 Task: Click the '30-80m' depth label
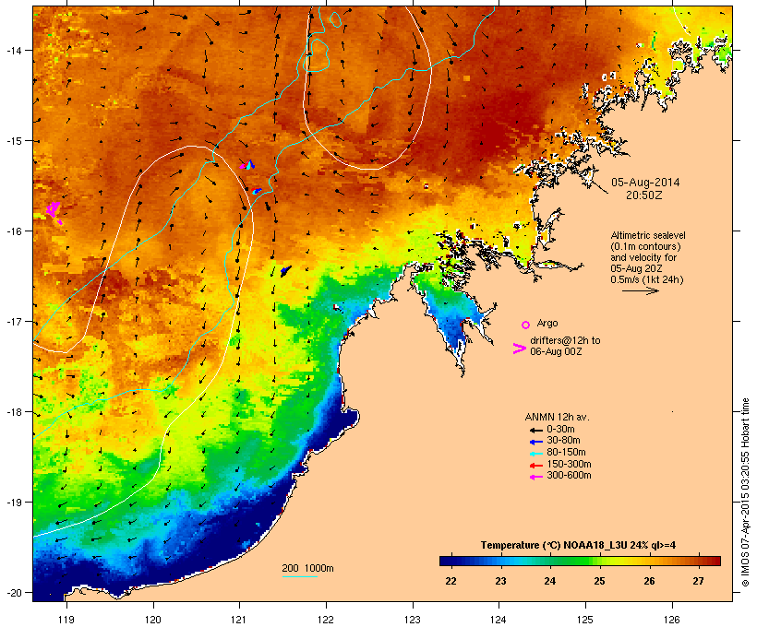[563, 441]
